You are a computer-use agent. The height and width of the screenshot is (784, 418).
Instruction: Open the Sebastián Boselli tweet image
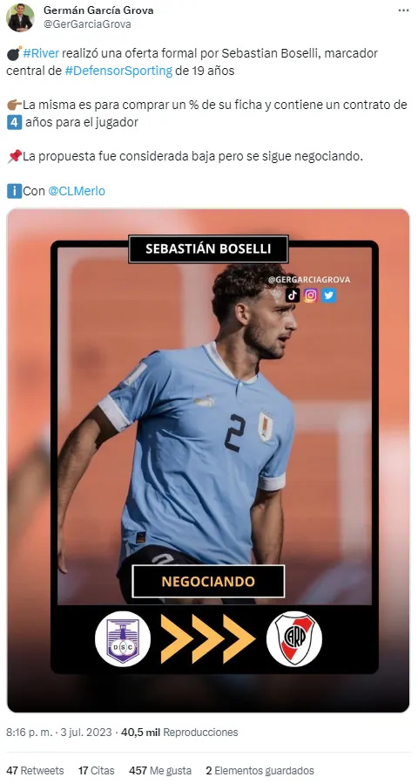[x=208, y=460]
